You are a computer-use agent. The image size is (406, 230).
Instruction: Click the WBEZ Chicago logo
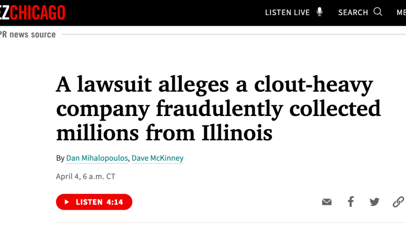point(32,13)
